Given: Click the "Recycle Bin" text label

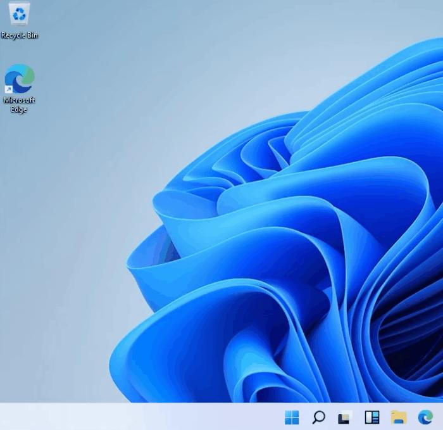Looking at the screenshot, I should (19, 35).
